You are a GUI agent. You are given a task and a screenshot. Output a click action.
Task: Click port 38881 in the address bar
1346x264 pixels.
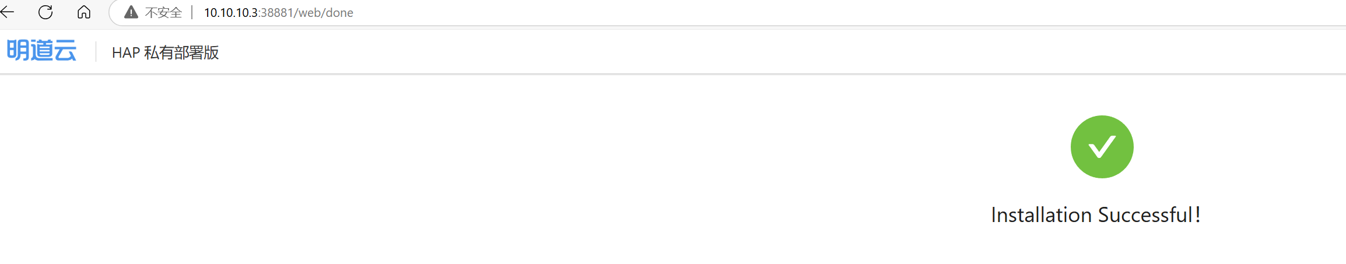click(x=276, y=13)
